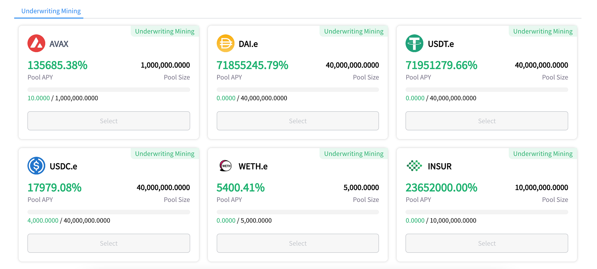Click the AVAX token name
Image resolution: width=597 pixels, height=269 pixels.
tap(59, 44)
